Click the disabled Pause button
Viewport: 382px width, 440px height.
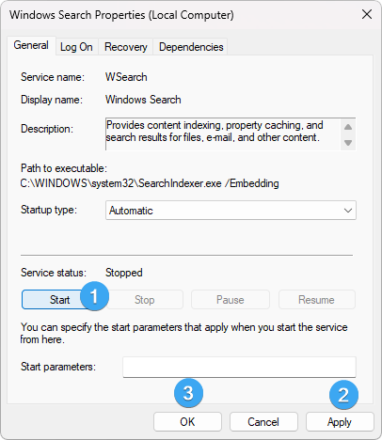click(x=231, y=300)
